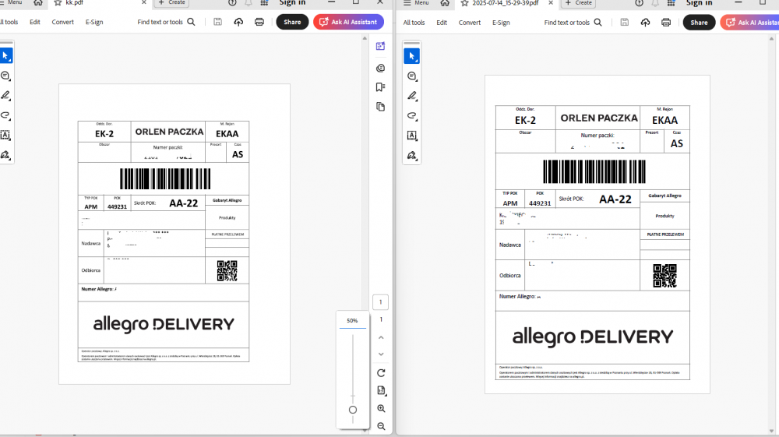
Task: Click Ask AI Assistant in left window
Action: (348, 22)
